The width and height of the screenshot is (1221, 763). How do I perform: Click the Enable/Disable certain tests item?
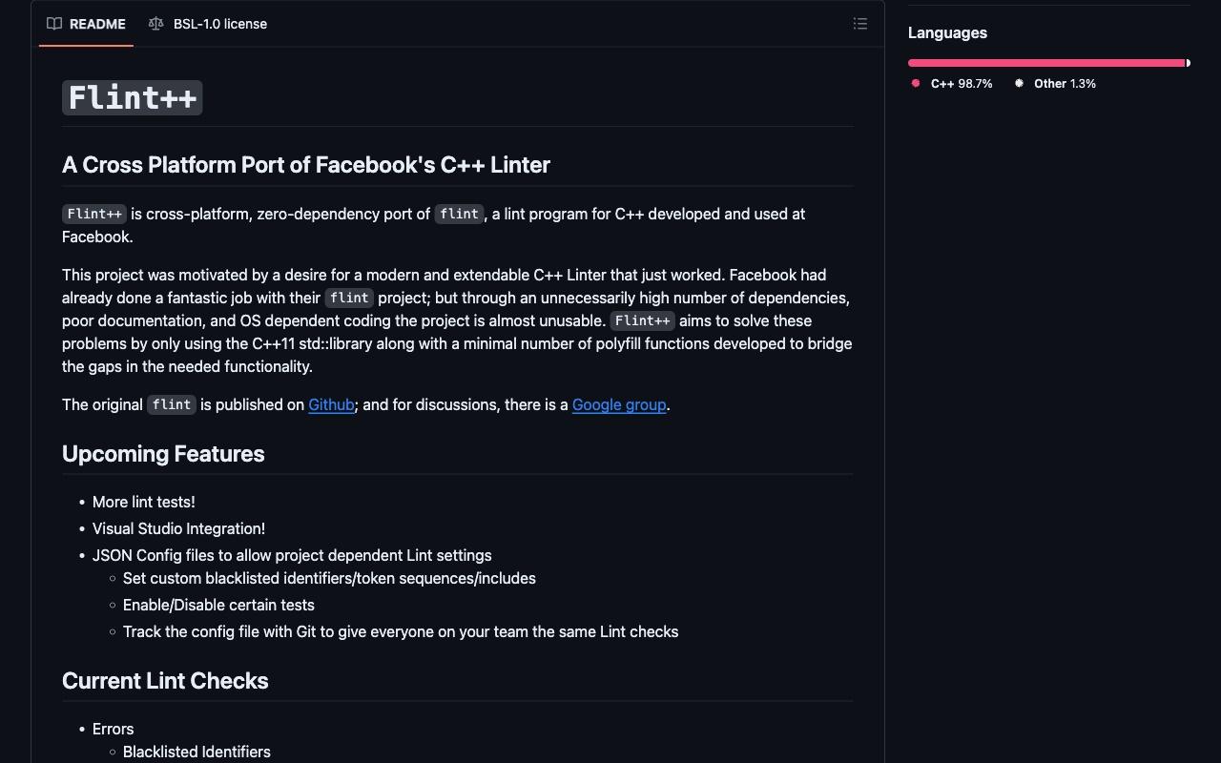coord(218,605)
